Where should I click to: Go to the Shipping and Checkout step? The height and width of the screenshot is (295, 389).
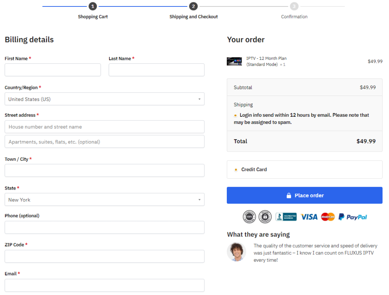tap(193, 17)
